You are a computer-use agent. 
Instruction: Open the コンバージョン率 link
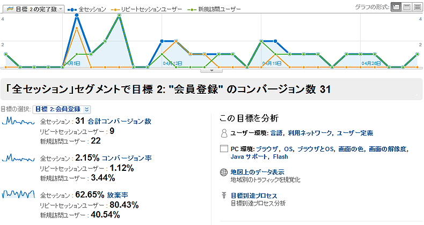127,158
